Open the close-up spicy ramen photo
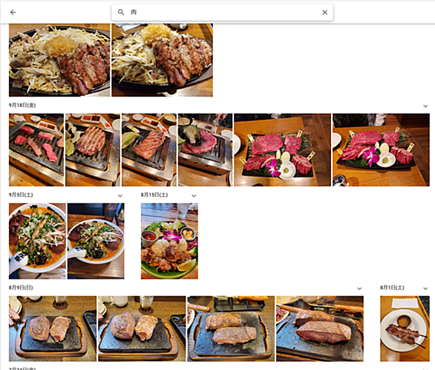This screenshot has width=435, height=370. (x=37, y=241)
